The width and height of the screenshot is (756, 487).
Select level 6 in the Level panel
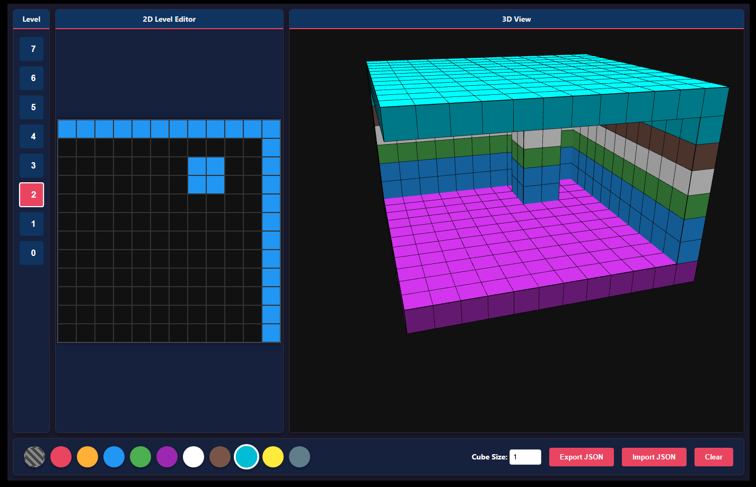point(32,78)
